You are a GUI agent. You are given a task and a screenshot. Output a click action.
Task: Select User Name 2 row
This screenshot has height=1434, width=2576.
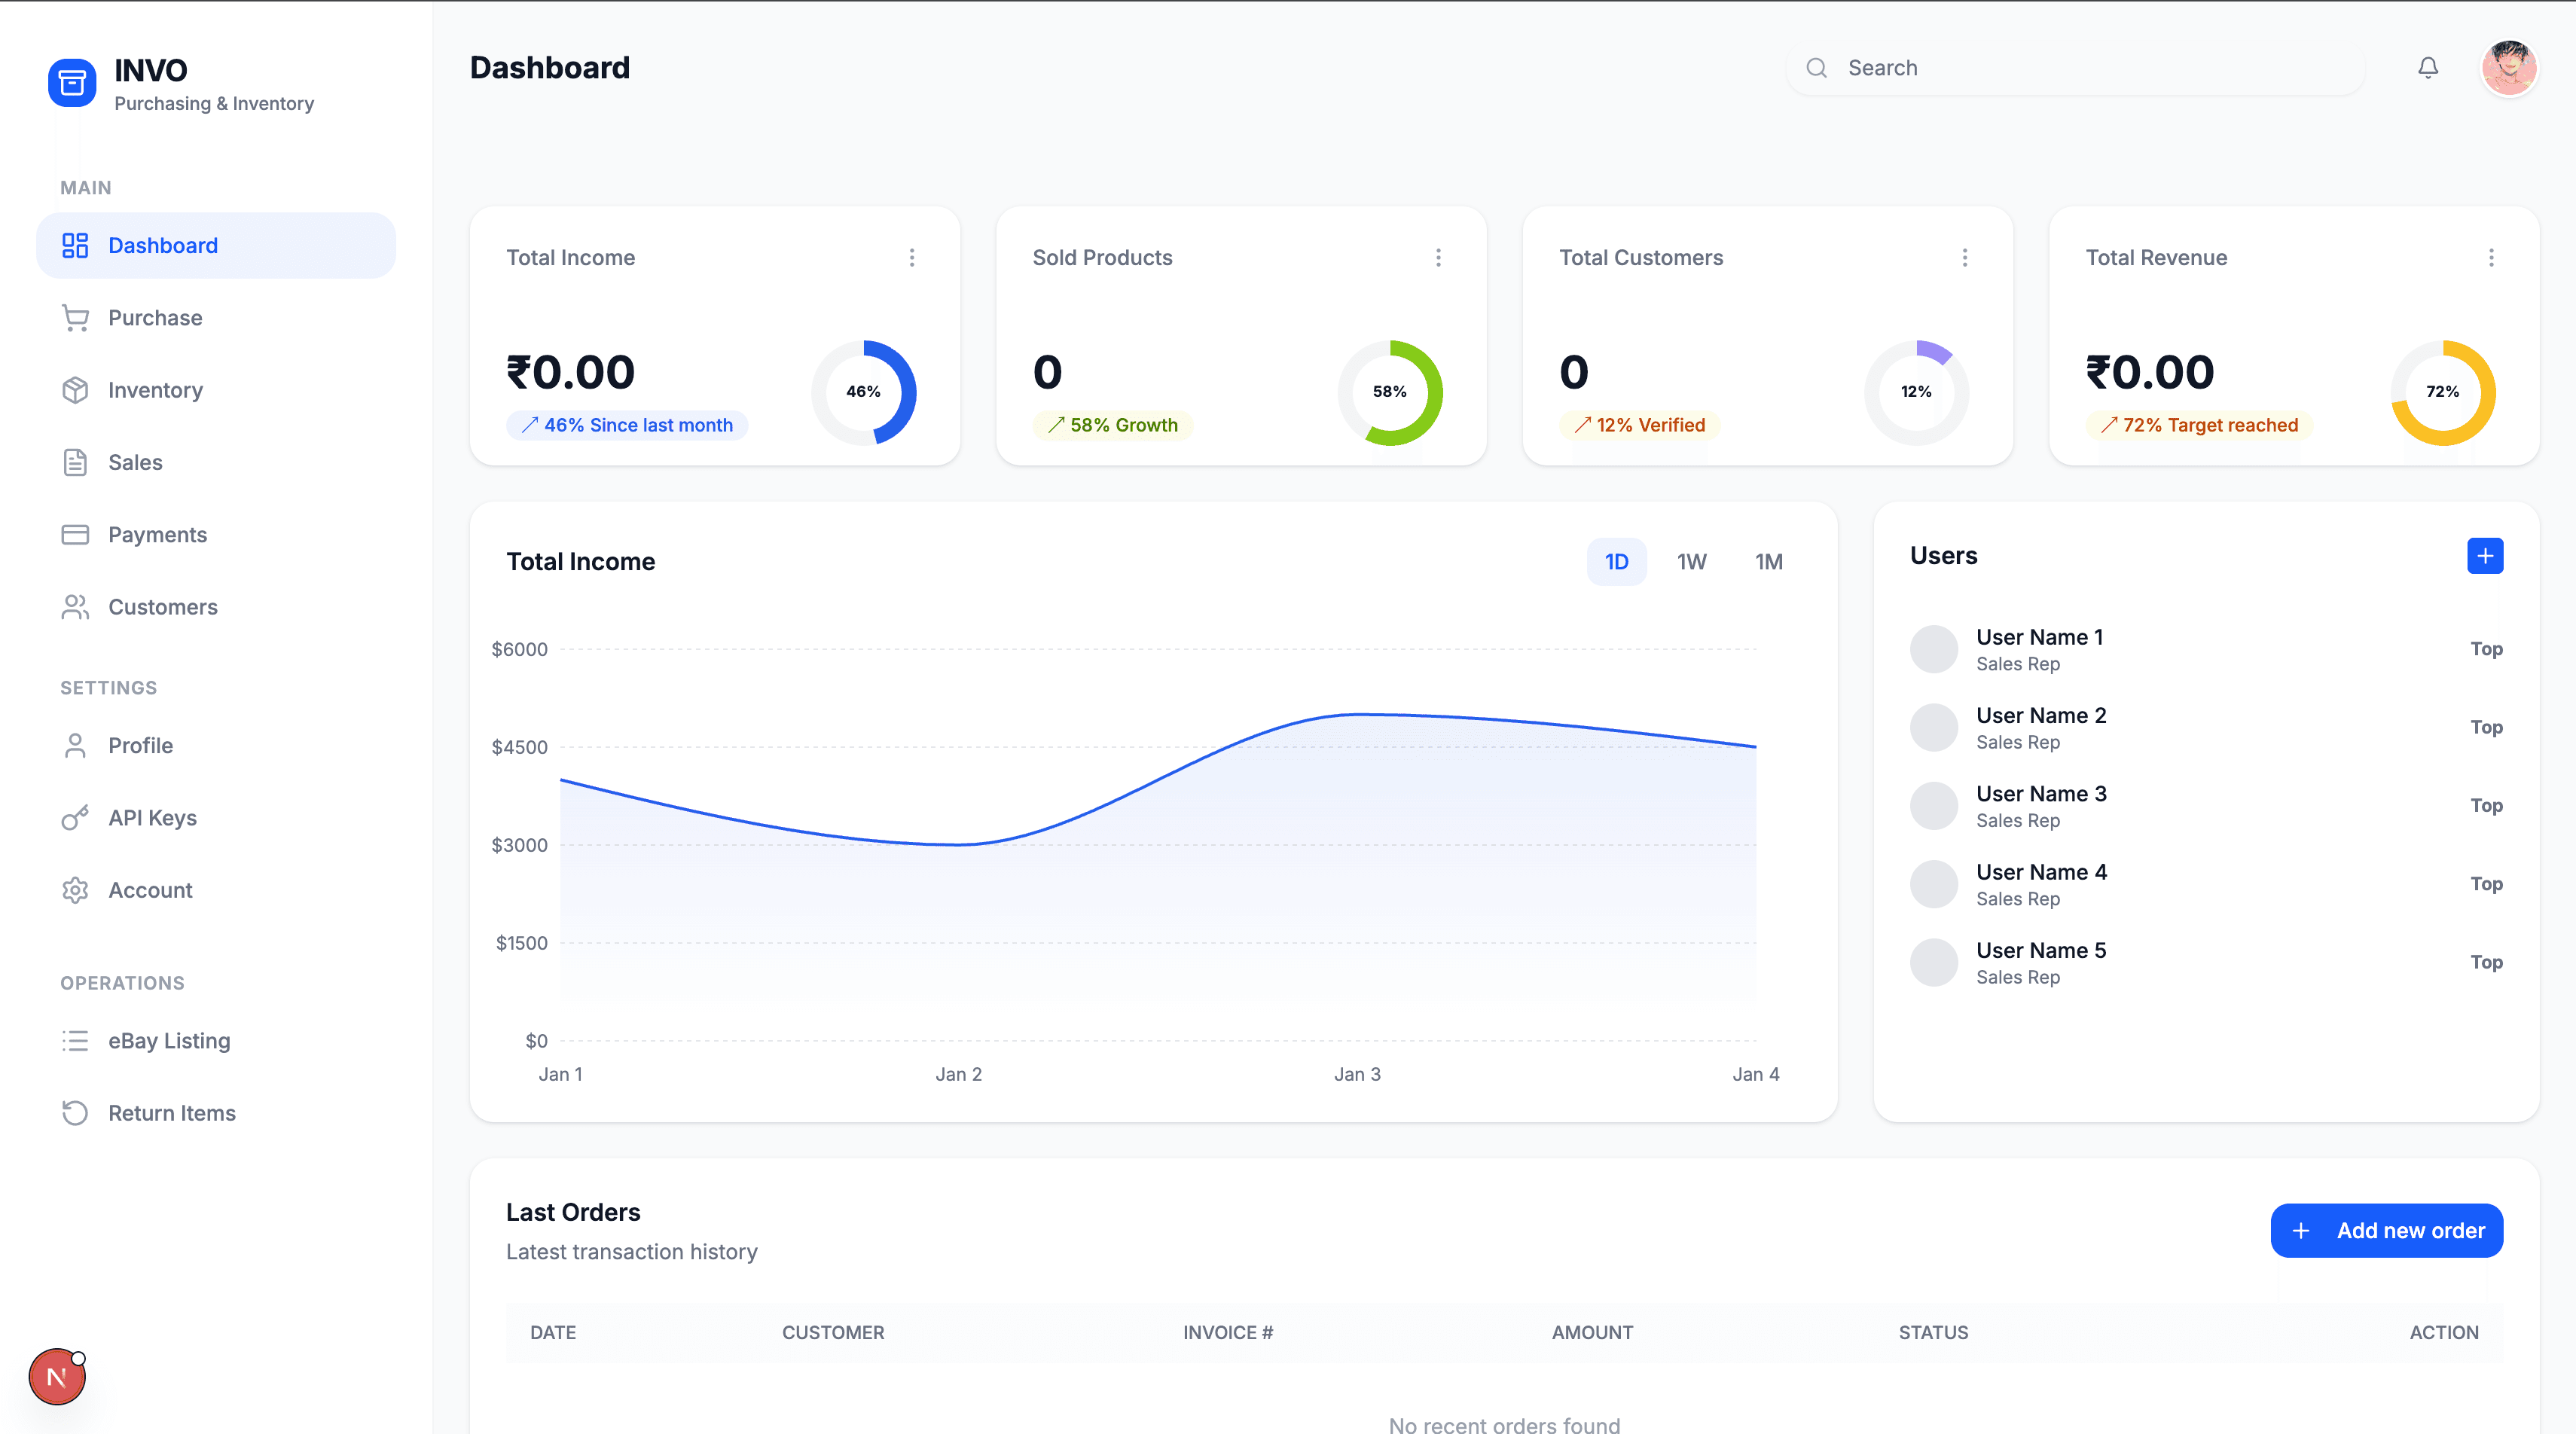point(2207,727)
